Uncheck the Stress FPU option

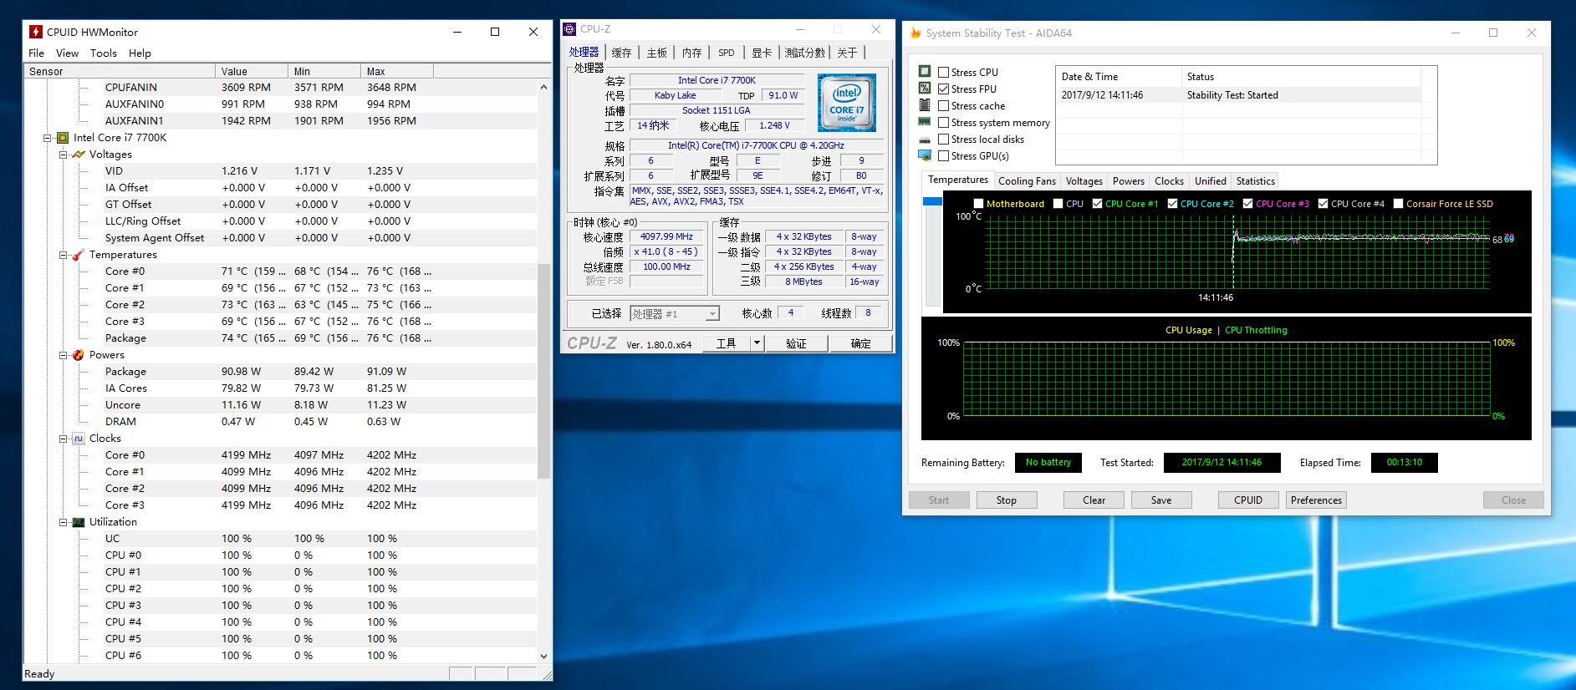[x=944, y=89]
